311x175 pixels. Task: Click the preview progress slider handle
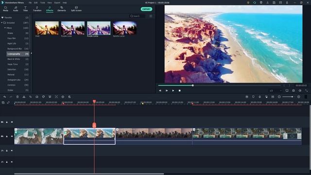tap(192, 86)
